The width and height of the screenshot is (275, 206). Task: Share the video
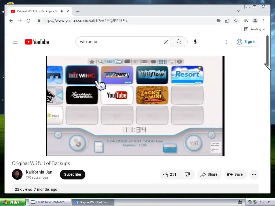tap(209, 174)
